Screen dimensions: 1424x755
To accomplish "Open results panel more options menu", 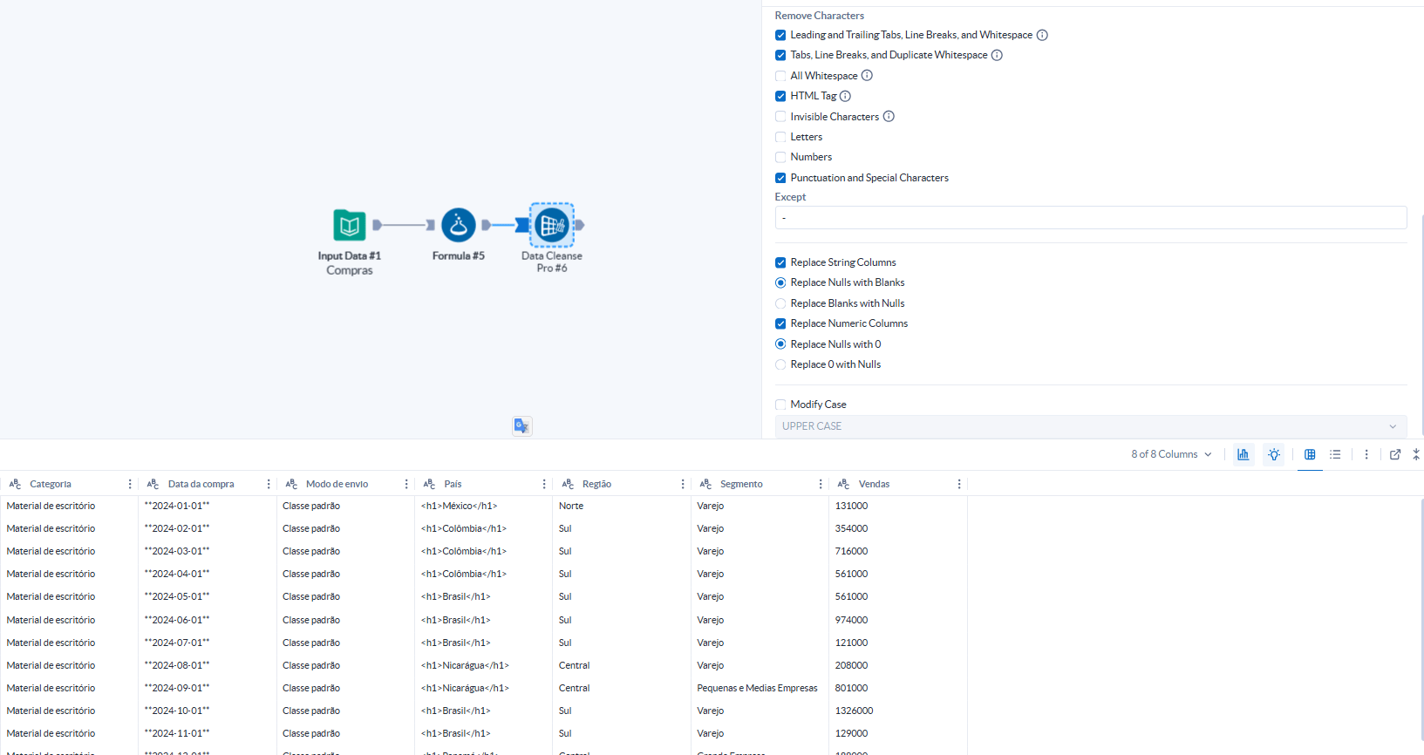I will (x=1366, y=454).
